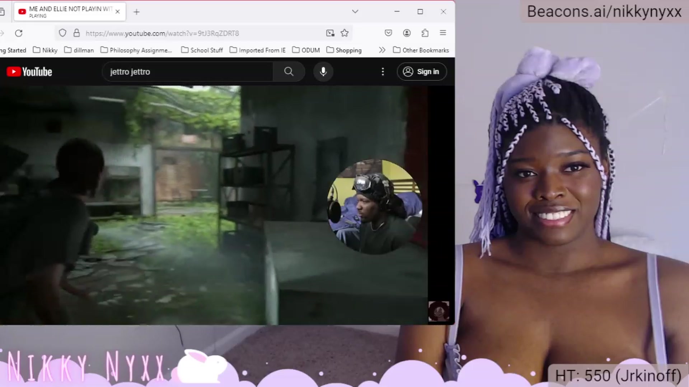
Task: Open the dillman bookmarks folder
Action: pos(79,50)
